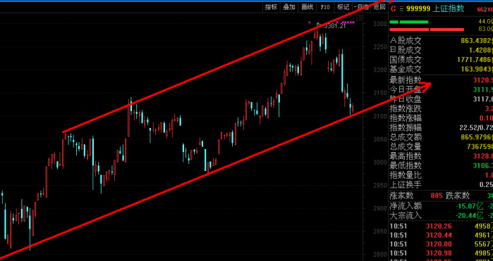Click the three-line menu icon near the stock code

point(401,8)
